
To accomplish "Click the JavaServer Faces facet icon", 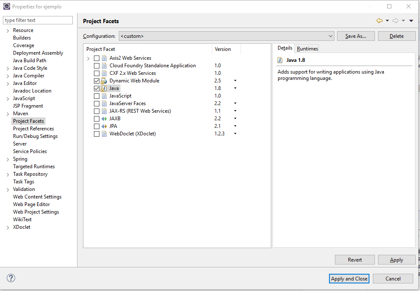I will click(104, 103).
